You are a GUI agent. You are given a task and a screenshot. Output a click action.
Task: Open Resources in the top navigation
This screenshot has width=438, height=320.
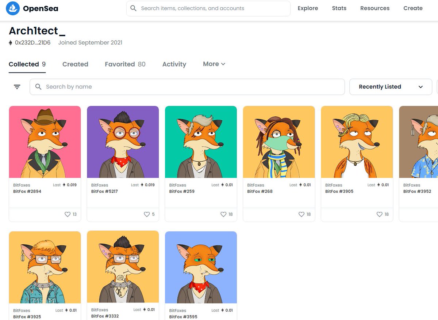coord(375,8)
